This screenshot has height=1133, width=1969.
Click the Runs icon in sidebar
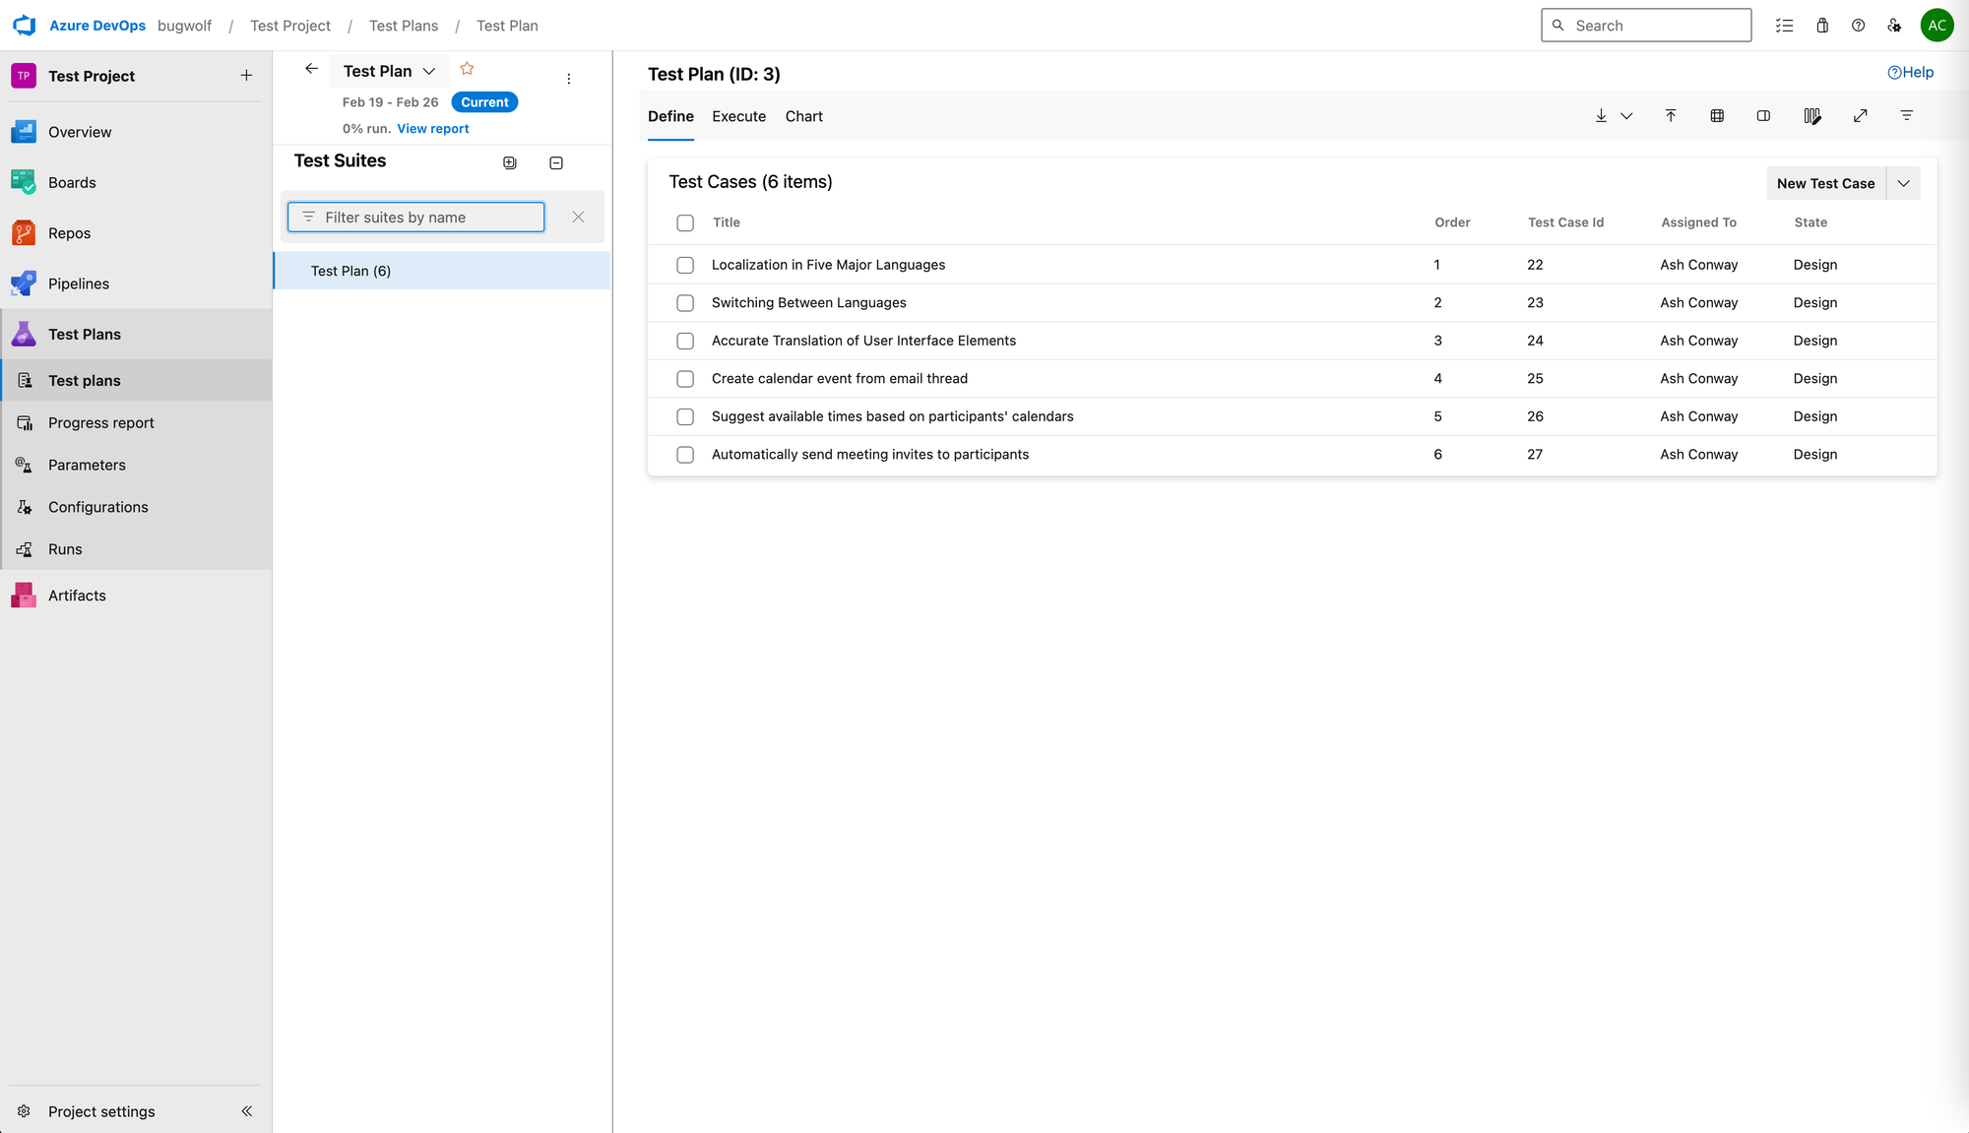(x=24, y=548)
